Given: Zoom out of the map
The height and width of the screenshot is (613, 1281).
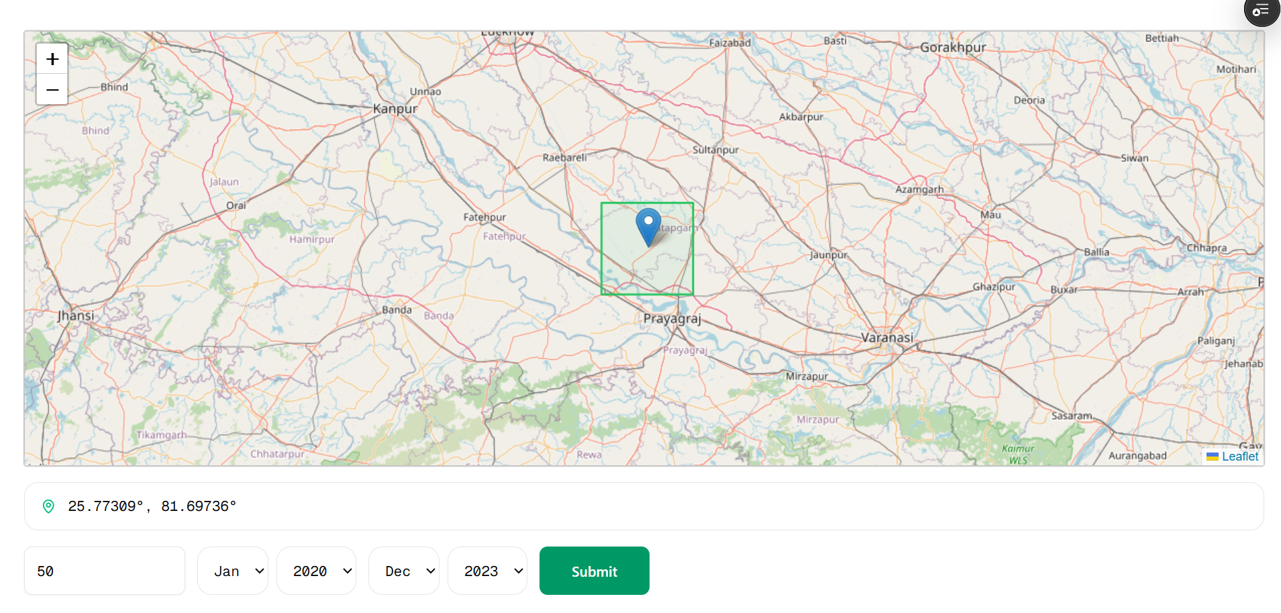Looking at the screenshot, I should point(52,90).
